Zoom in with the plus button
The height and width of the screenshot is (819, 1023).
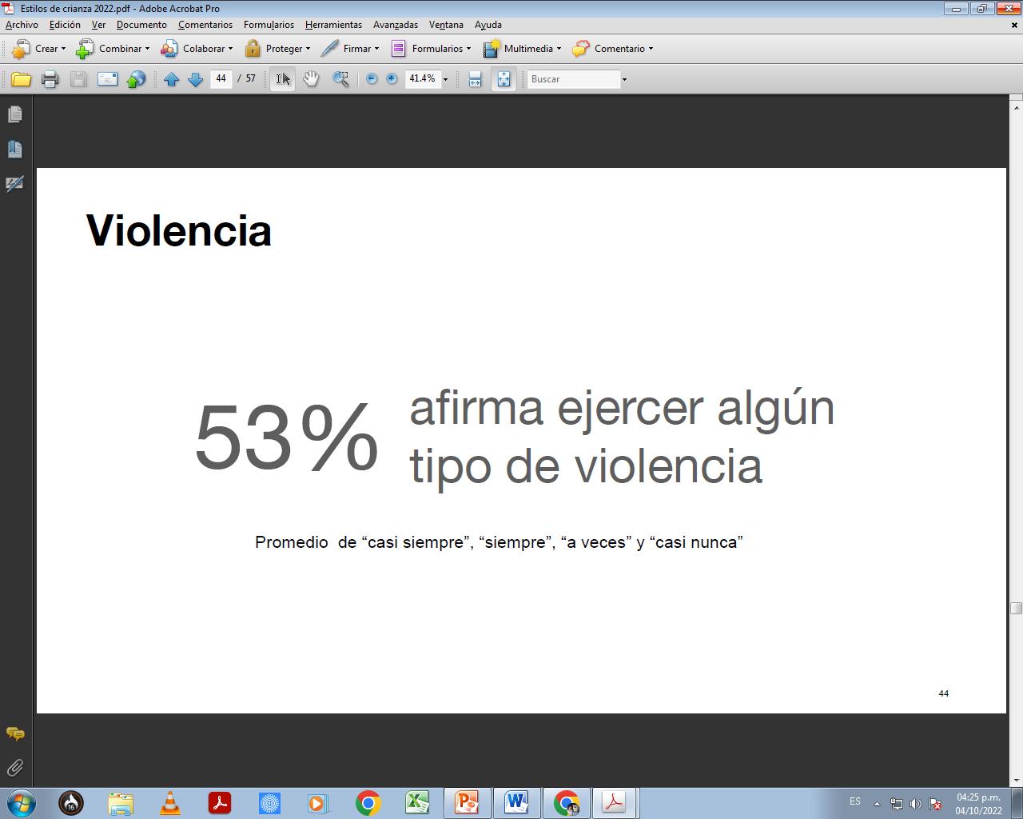click(392, 78)
